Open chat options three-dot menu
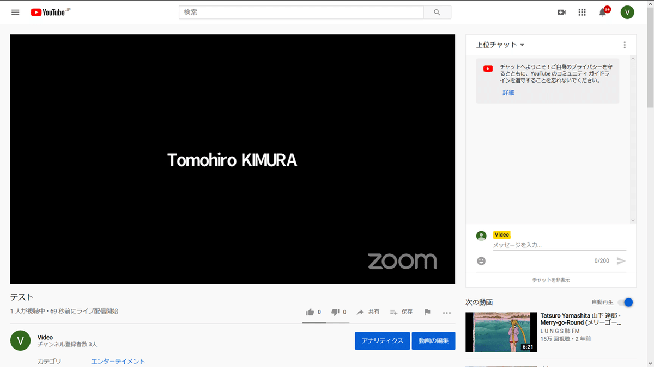Viewport: 654px width, 367px height. [625, 45]
